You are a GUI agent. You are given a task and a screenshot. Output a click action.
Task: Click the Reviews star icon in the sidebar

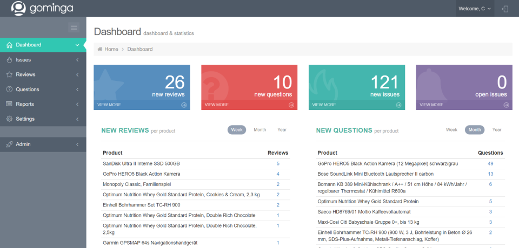point(9,74)
